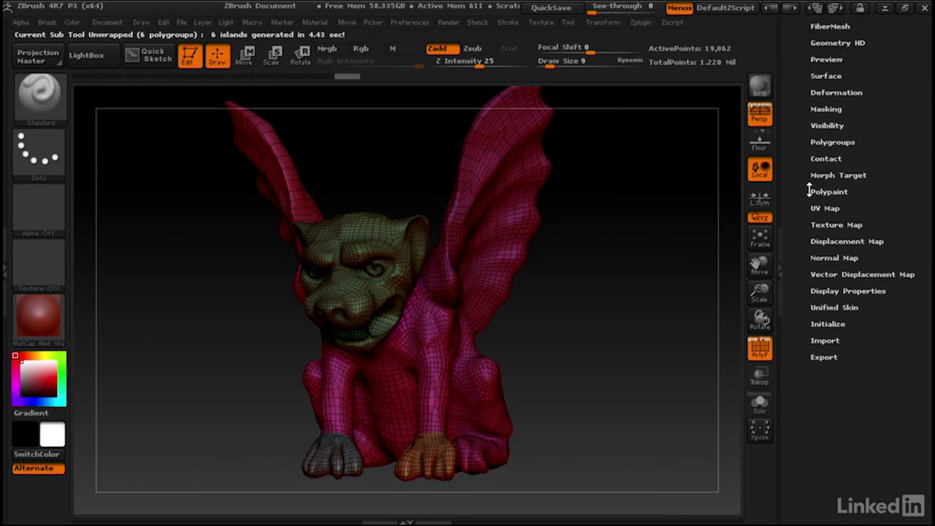Image resolution: width=935 pixels, height=526 pixels.
Task: Open the Tool menu
Action: coord(568,23)
